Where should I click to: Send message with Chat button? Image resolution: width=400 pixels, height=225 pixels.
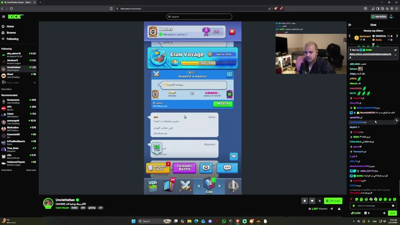tap(392, 213)
